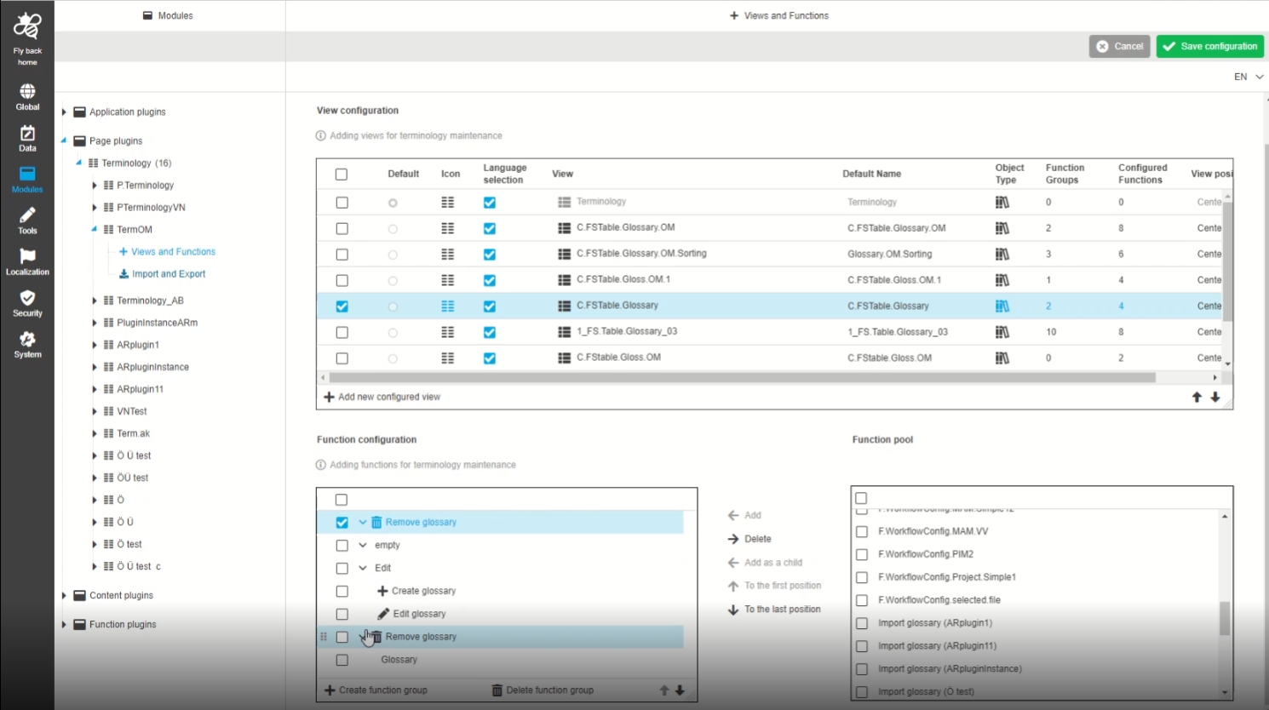The image size is (1269, 710).
Task: Tick the Create glossary function checkbox
Action: point(342,591)
